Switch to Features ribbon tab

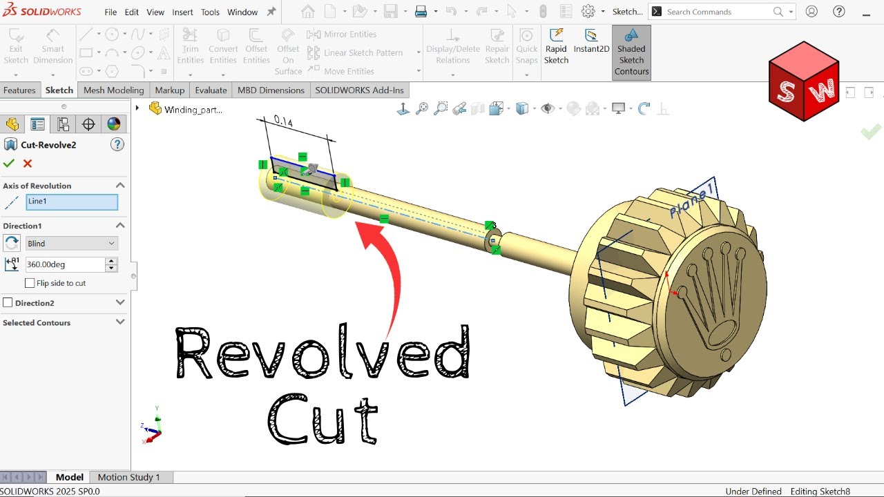19,90
